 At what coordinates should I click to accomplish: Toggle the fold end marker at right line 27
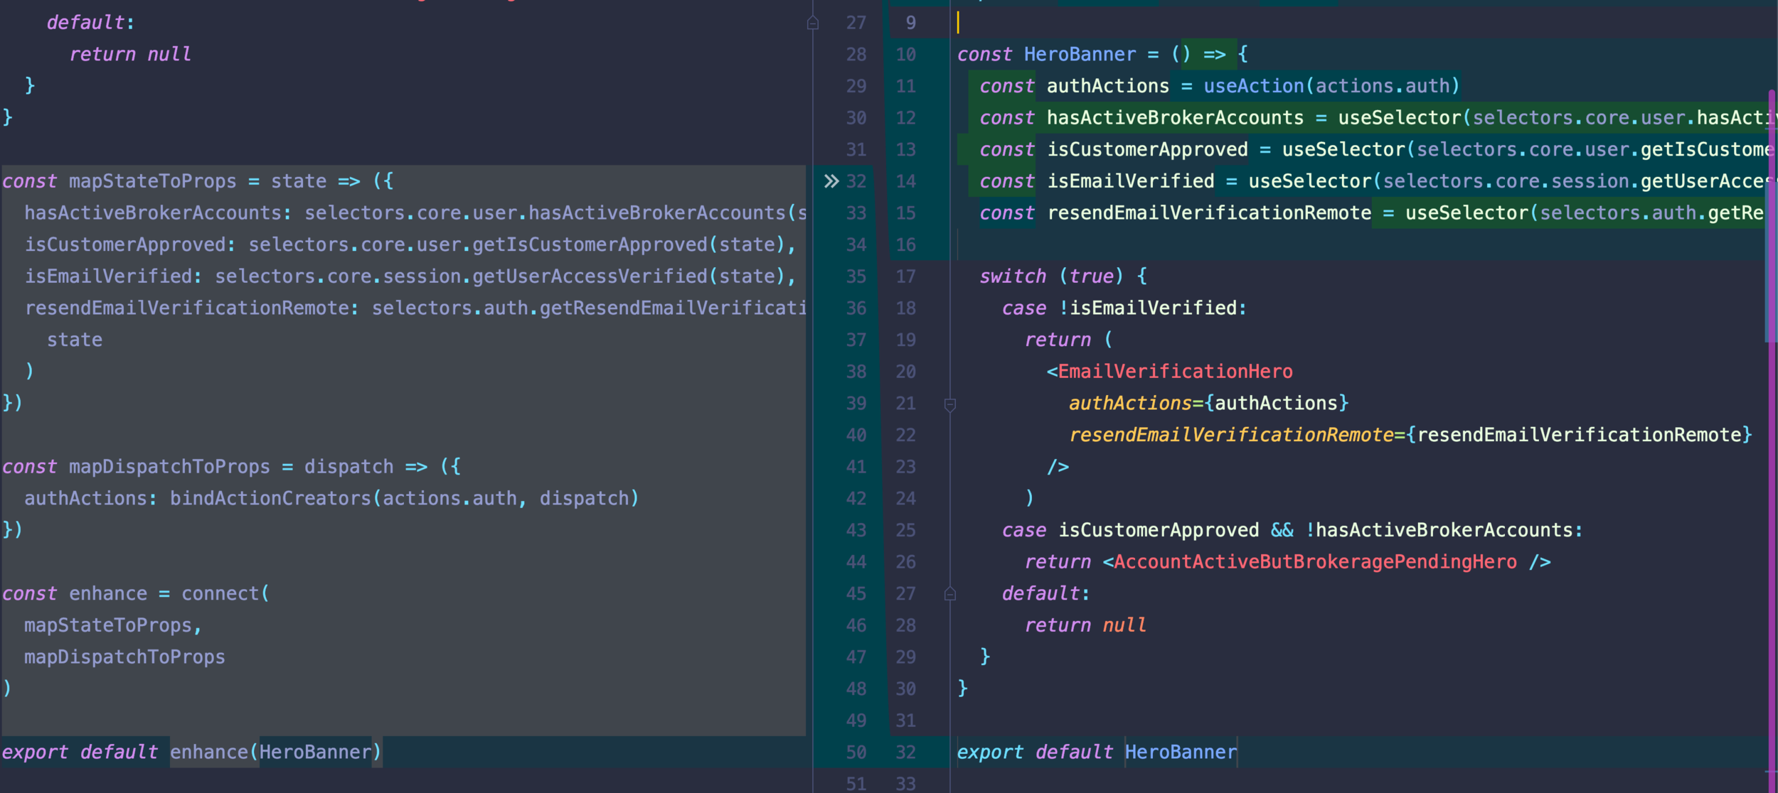[949, 594]
